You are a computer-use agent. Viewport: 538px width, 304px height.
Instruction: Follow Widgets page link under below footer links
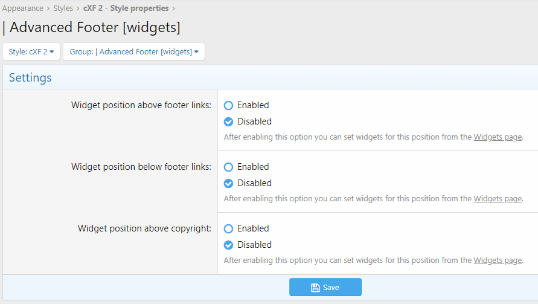tap(497, 199)
